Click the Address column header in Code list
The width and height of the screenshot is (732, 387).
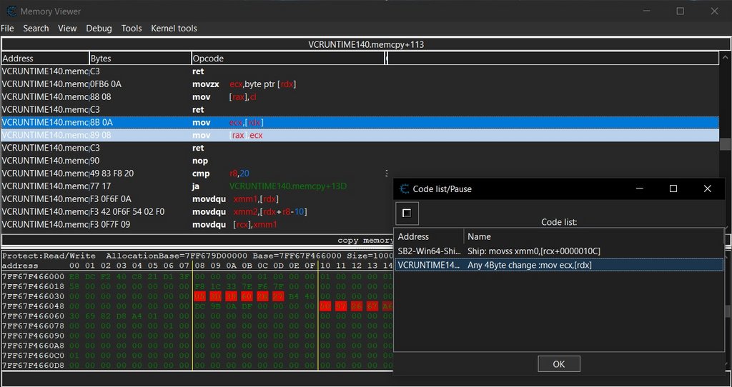coord(429,236)
